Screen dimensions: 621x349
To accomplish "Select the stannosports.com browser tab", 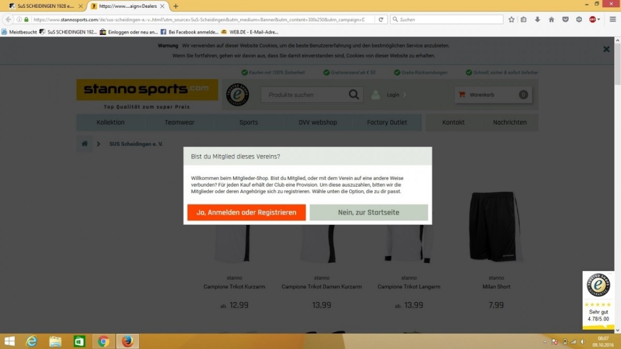I will 127,6.
